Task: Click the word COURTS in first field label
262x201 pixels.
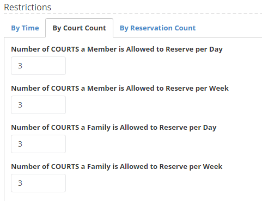Action: tap(65, 49)
